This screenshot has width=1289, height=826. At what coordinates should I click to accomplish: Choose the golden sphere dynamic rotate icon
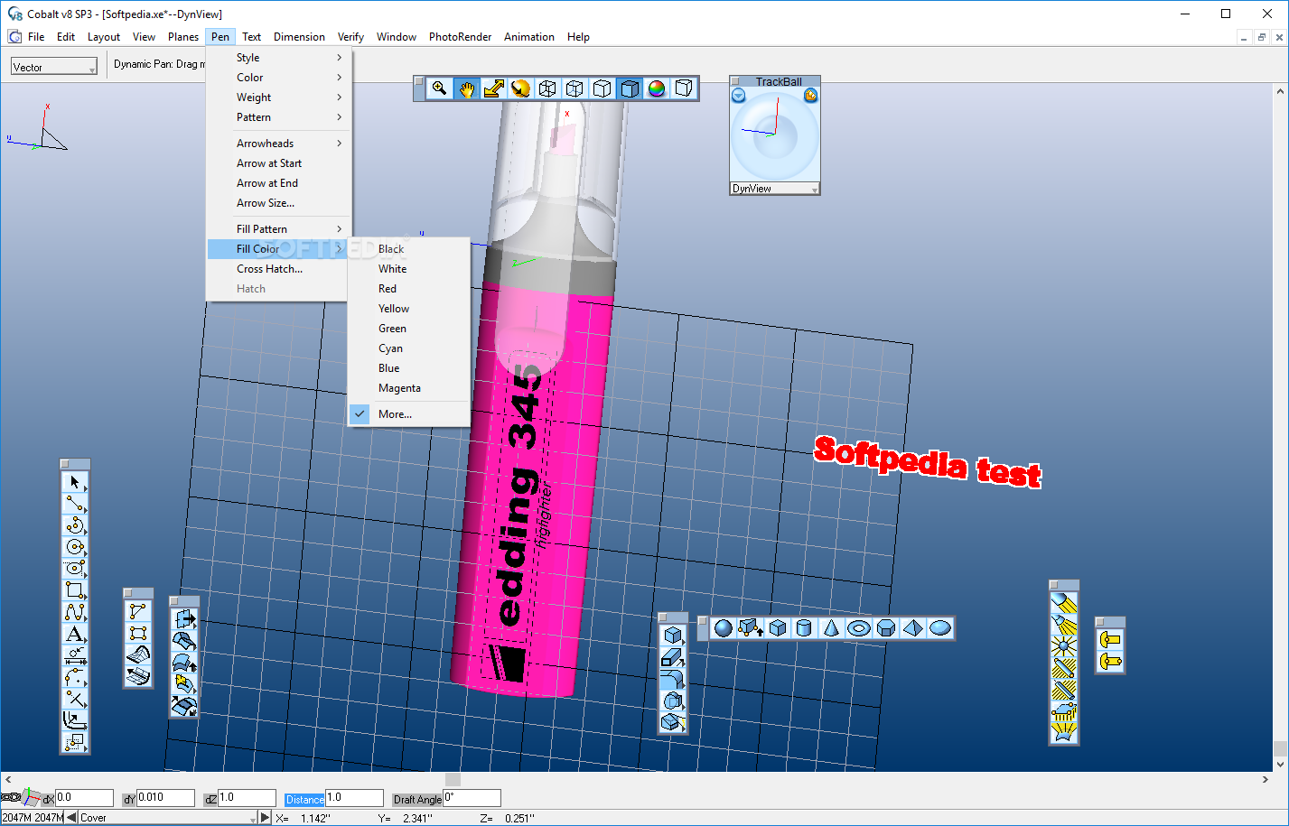[520, 88]
